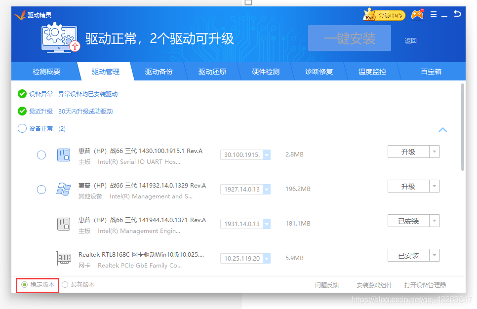This screenshot has height=309, width=477.
Task: Click the motherboard icon for Serial IO UART
Action: 64,155
